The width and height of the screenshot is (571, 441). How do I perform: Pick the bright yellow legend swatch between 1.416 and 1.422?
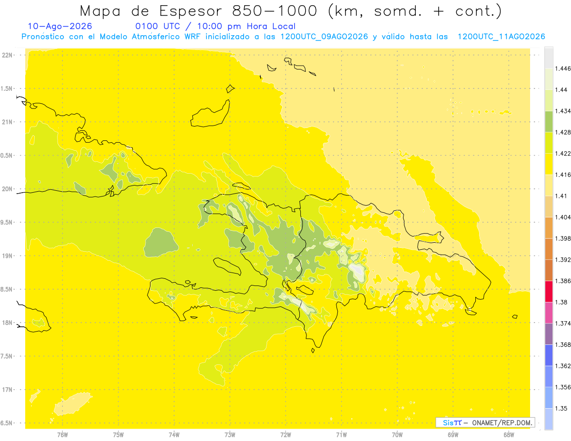pyautogui.click(x=549, y=164)
